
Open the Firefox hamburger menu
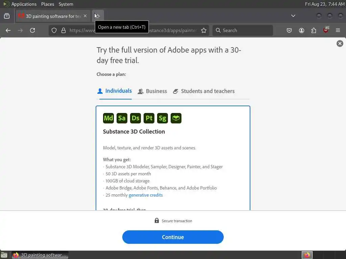338,30
